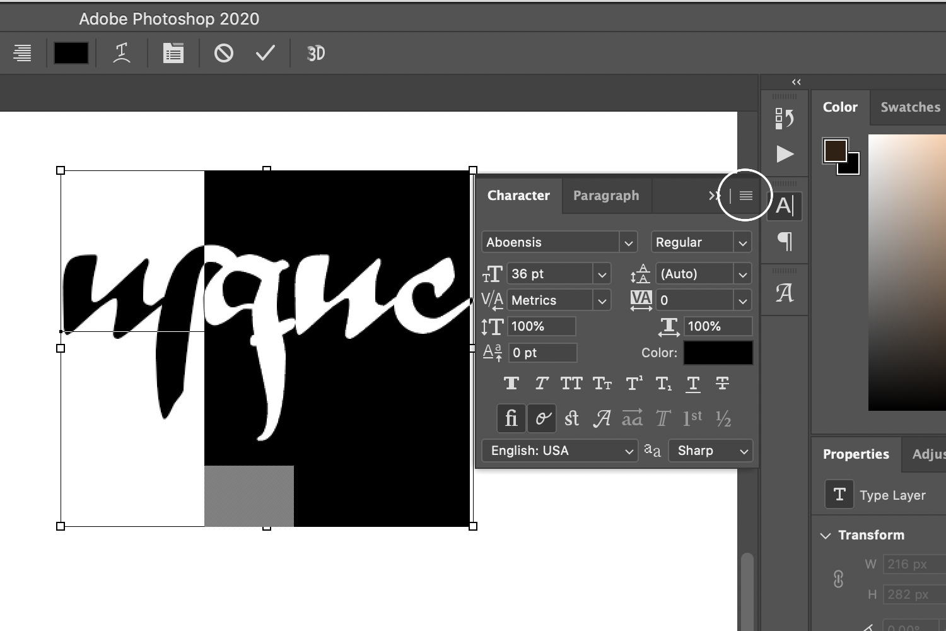Switch to the Paragraph tab

(605, 196)
